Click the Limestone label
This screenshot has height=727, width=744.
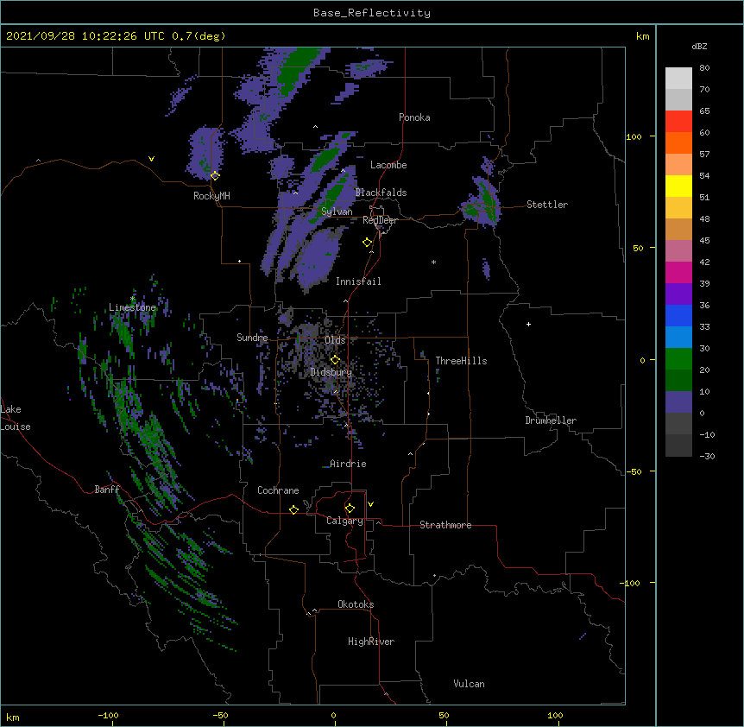132,307
